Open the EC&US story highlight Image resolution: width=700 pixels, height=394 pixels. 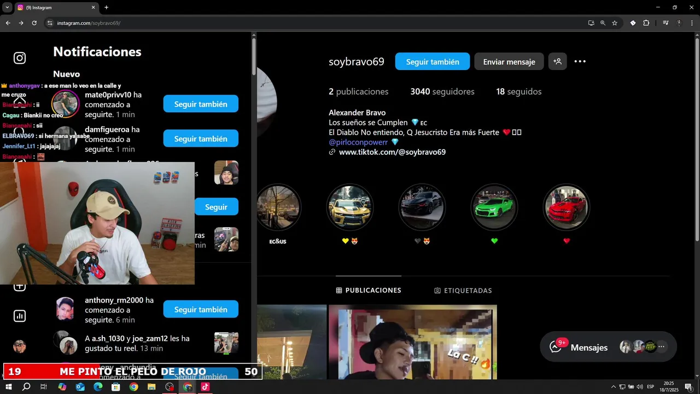pyautogui.click(x=278, y=207)
